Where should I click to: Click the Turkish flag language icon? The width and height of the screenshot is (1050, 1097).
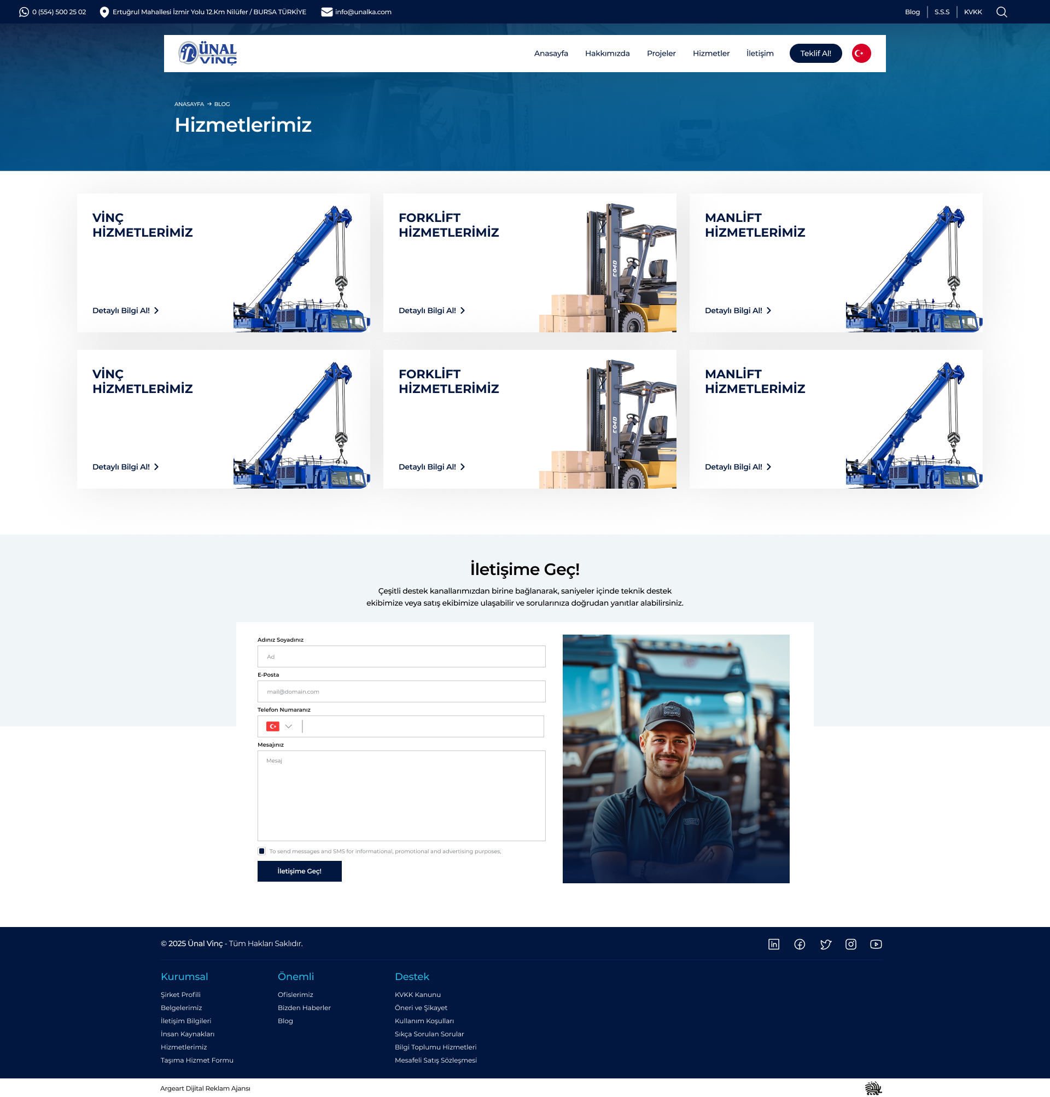coord(861,53)
